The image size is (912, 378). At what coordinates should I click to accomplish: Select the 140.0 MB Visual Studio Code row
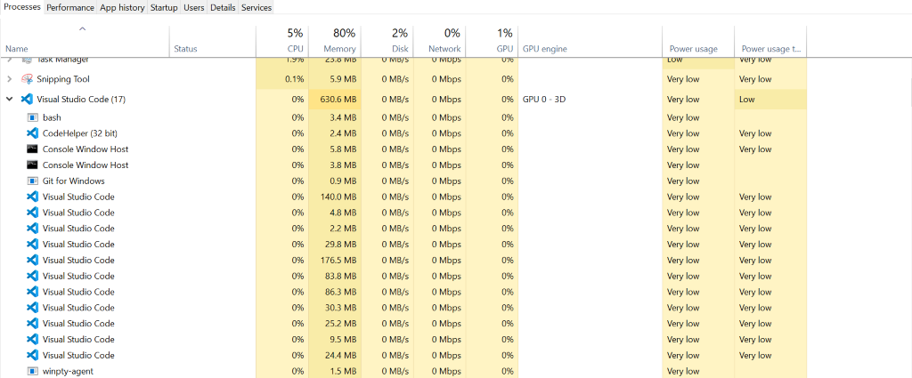coord(78,197)
